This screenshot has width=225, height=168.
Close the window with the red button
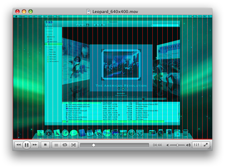[x=17, y=12]
